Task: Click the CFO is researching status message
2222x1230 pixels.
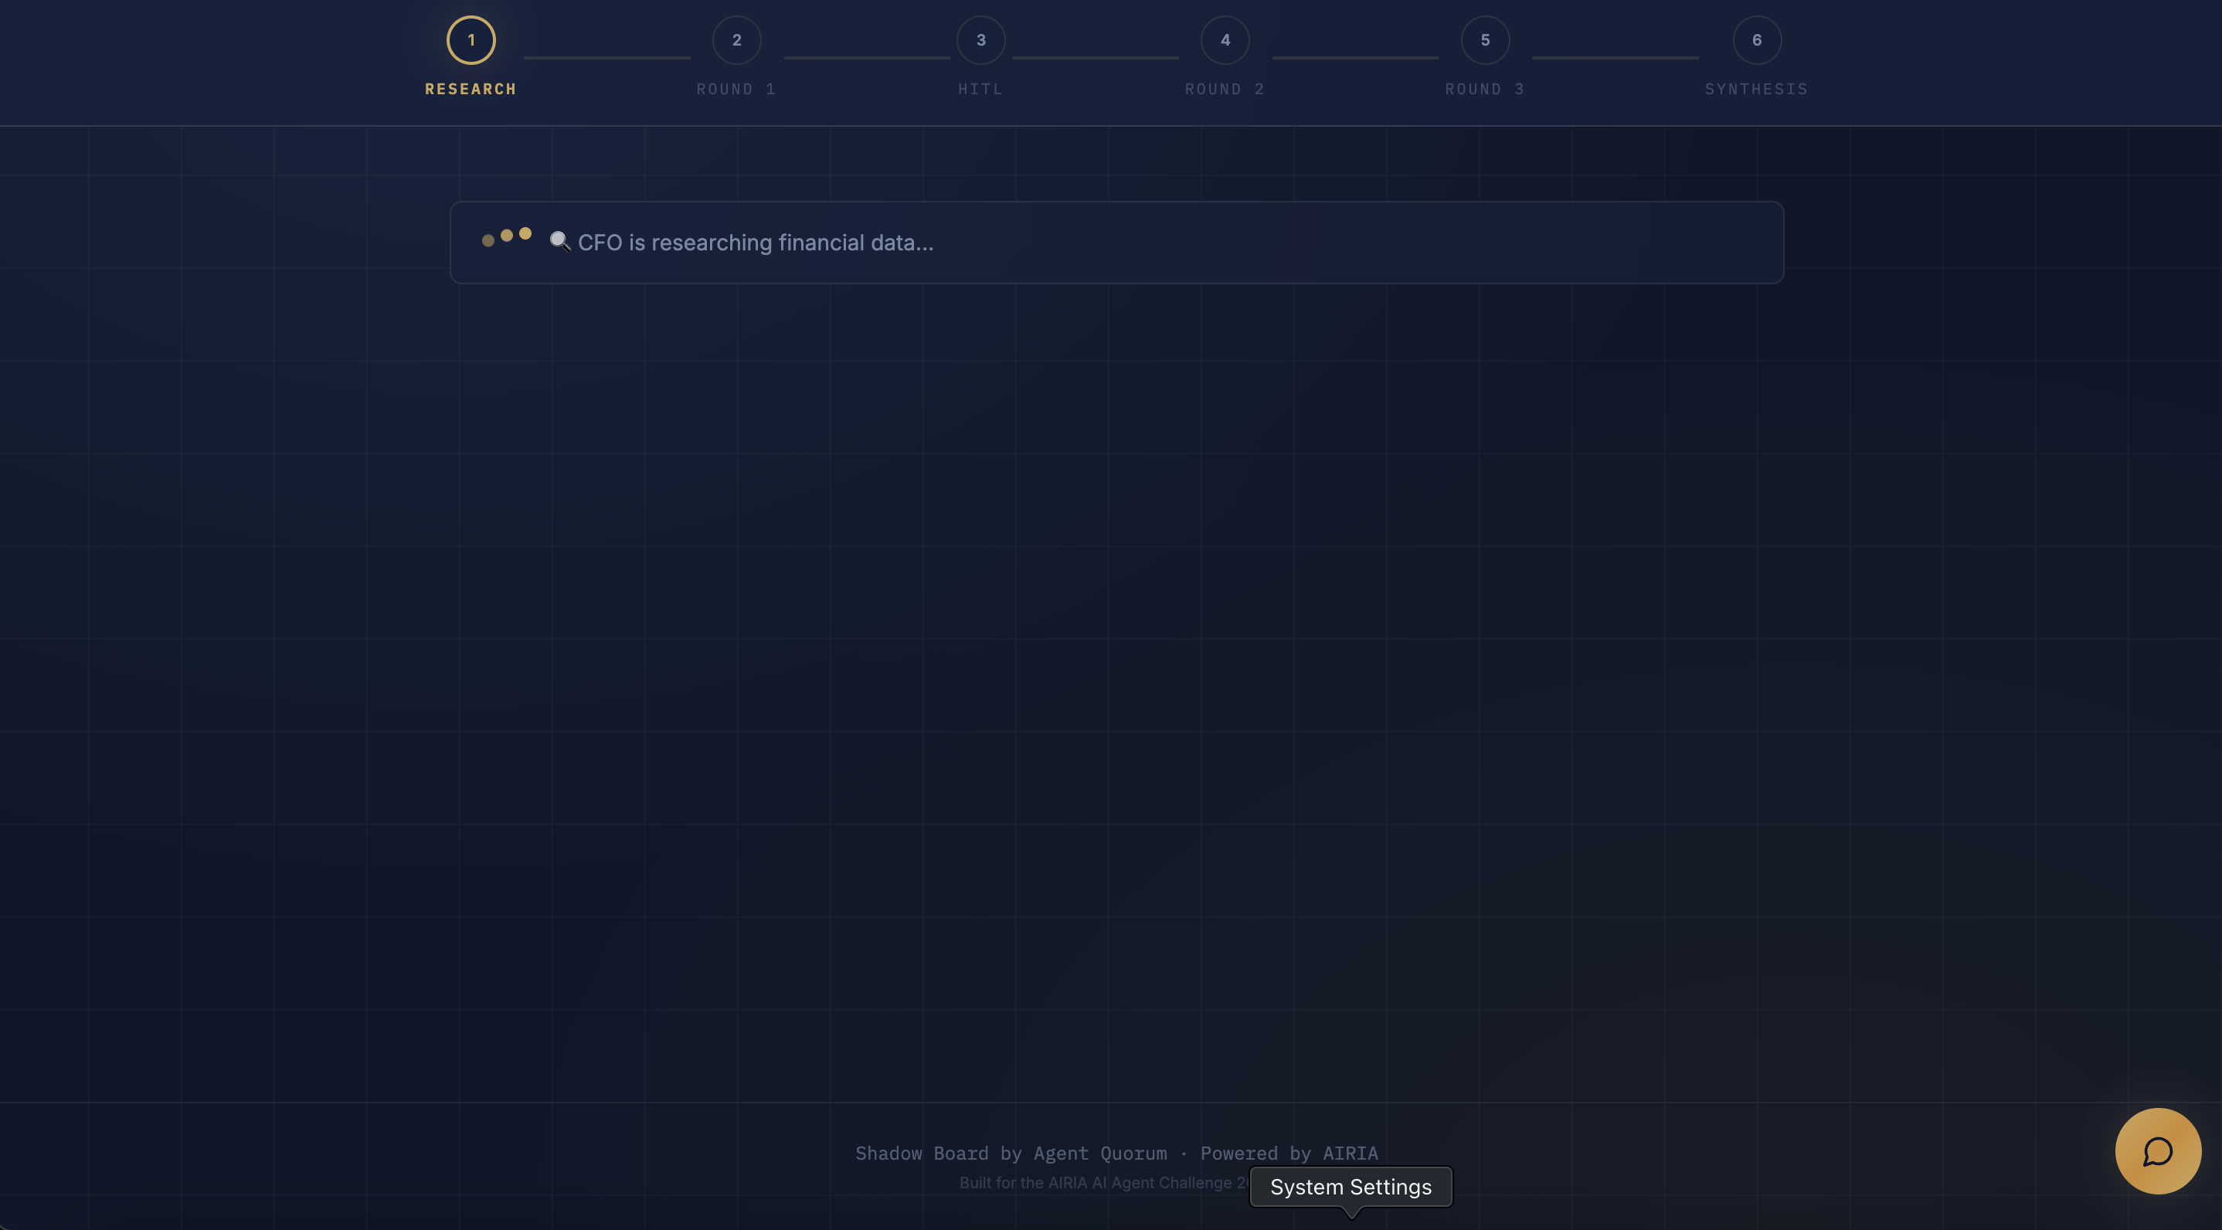Action: [755, 243]
